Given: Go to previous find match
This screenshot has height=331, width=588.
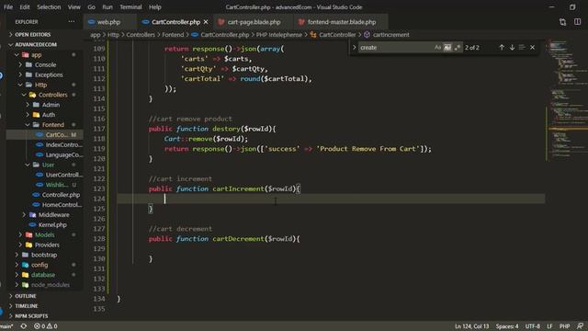Looking at the screenshot, I should pos(502,47).
